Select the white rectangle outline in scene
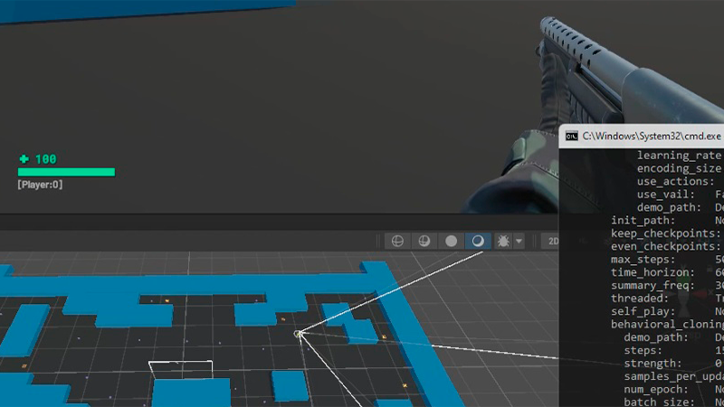Image resolution: width=724 pixels, height=407 pixels. coord(181,362)
